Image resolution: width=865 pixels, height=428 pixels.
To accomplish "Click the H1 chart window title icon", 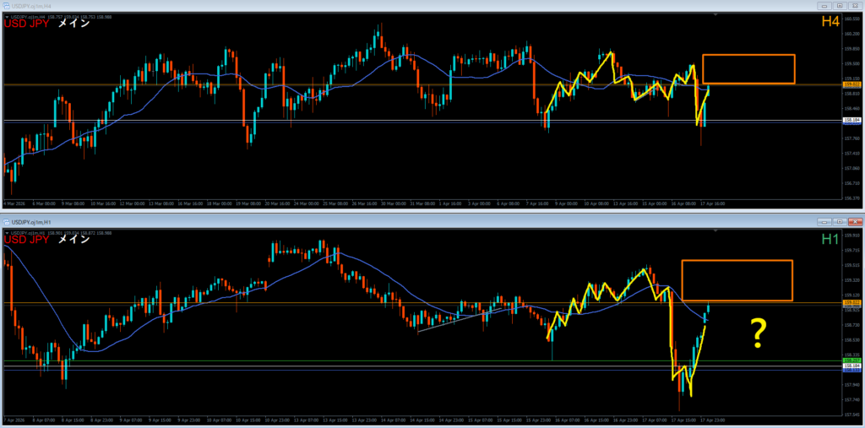I will (8, 221).
